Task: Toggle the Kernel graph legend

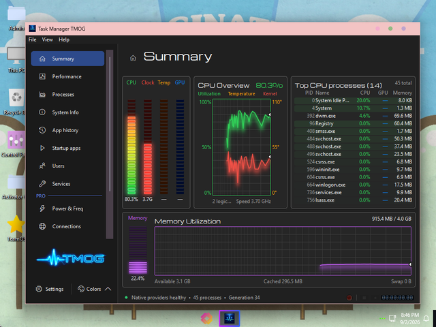Action: (270, 94)
